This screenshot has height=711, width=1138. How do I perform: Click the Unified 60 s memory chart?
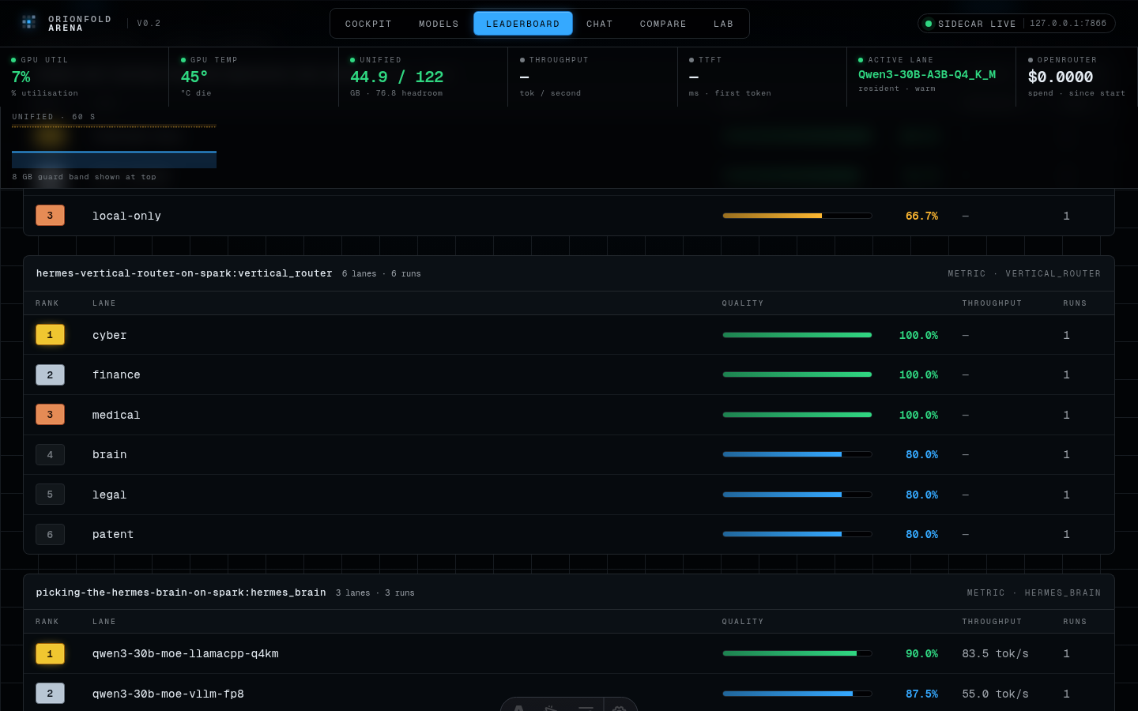coord(114,146)
